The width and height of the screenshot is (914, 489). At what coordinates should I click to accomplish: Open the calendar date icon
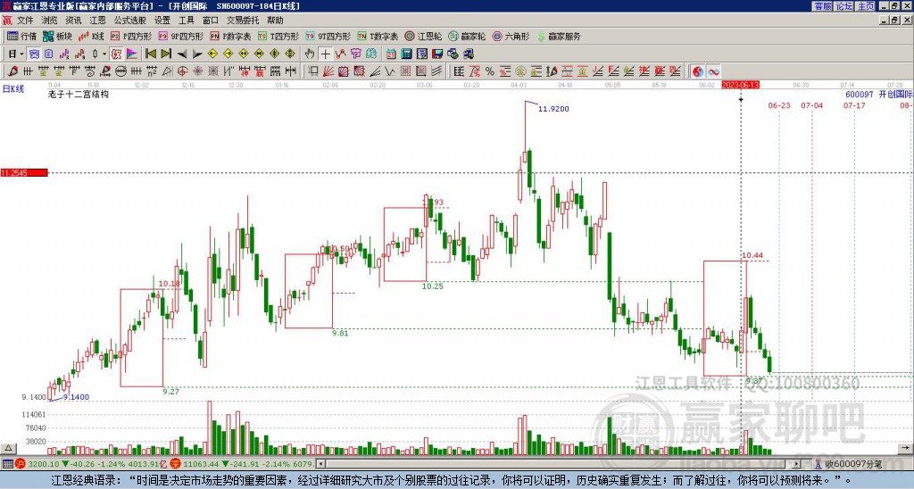click(x=391, y=54)
